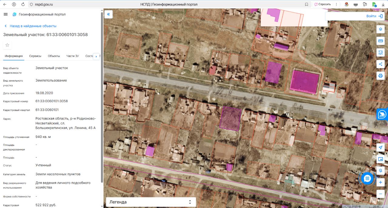Click the Для ведения личного подсобного хозяйства text
The width and height of the screenshot is (388, 208).
[x=63, y=185]
